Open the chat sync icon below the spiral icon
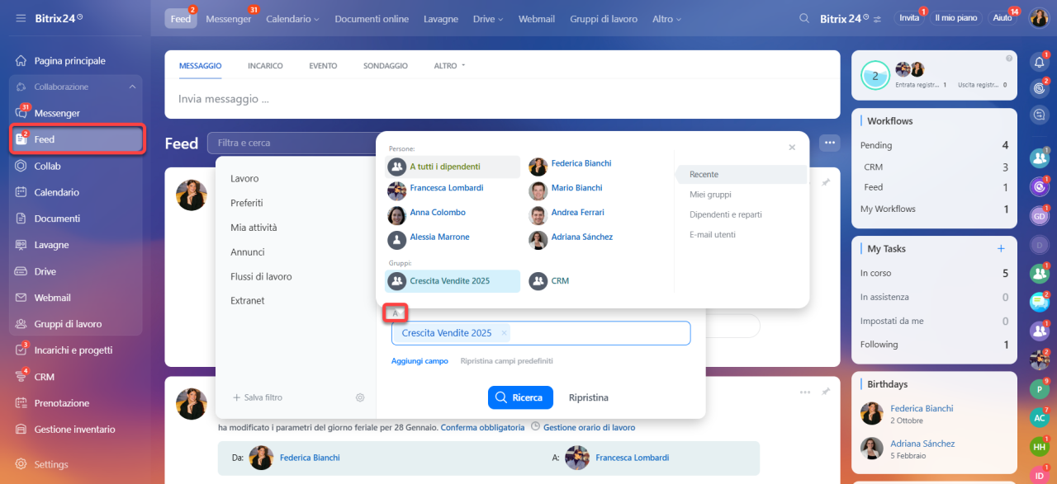Viewport: 1057px width, 484px height. (1040, 115)
